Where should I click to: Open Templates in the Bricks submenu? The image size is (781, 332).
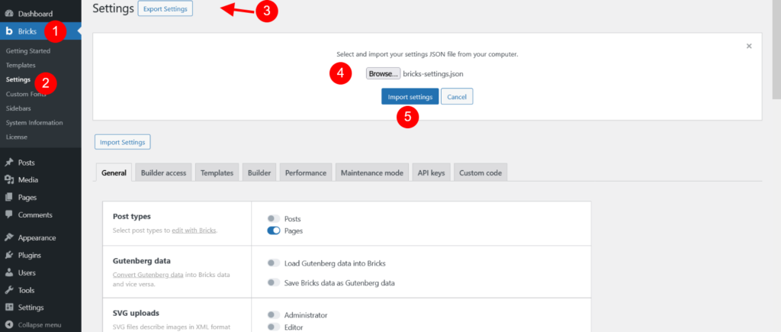coord(21,66)
